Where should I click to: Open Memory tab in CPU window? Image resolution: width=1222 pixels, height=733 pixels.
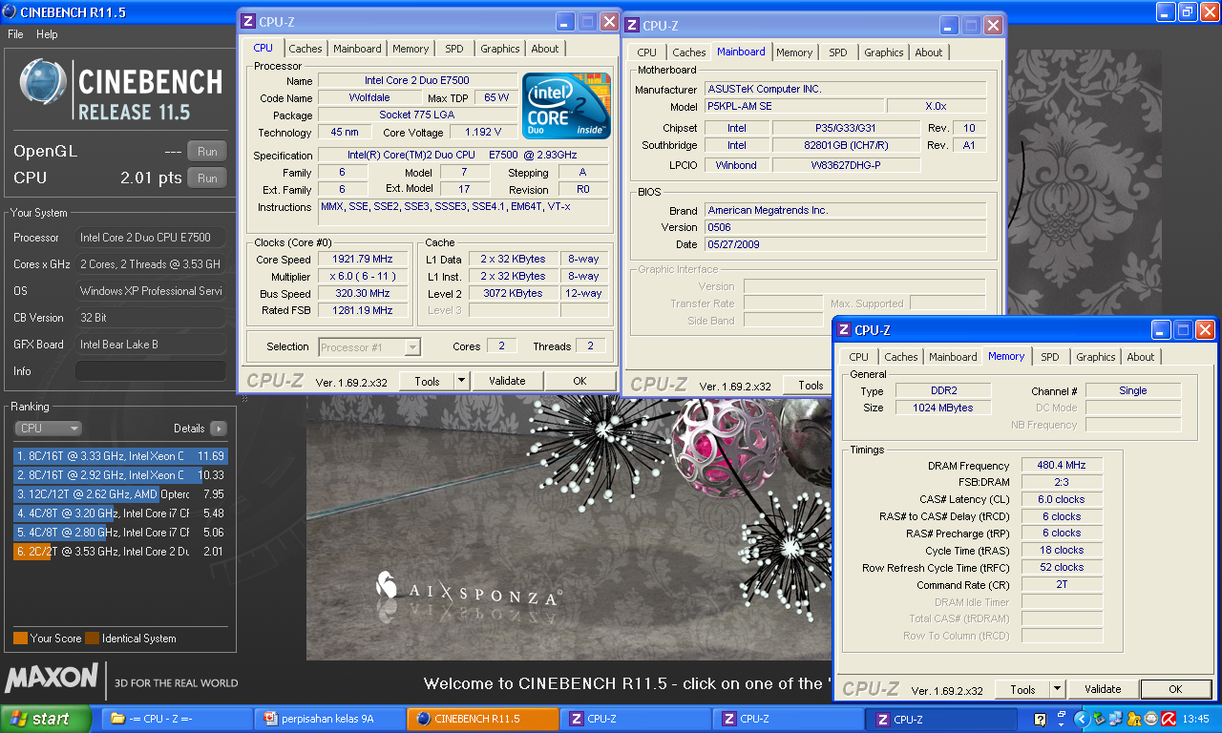pyautogui.click(x=411, y=49)
